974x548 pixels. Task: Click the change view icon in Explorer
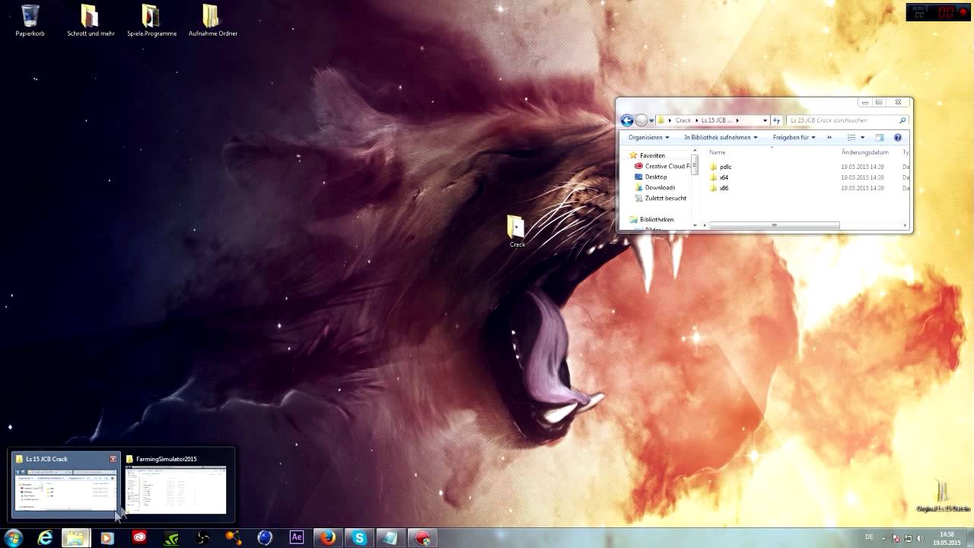851,138
